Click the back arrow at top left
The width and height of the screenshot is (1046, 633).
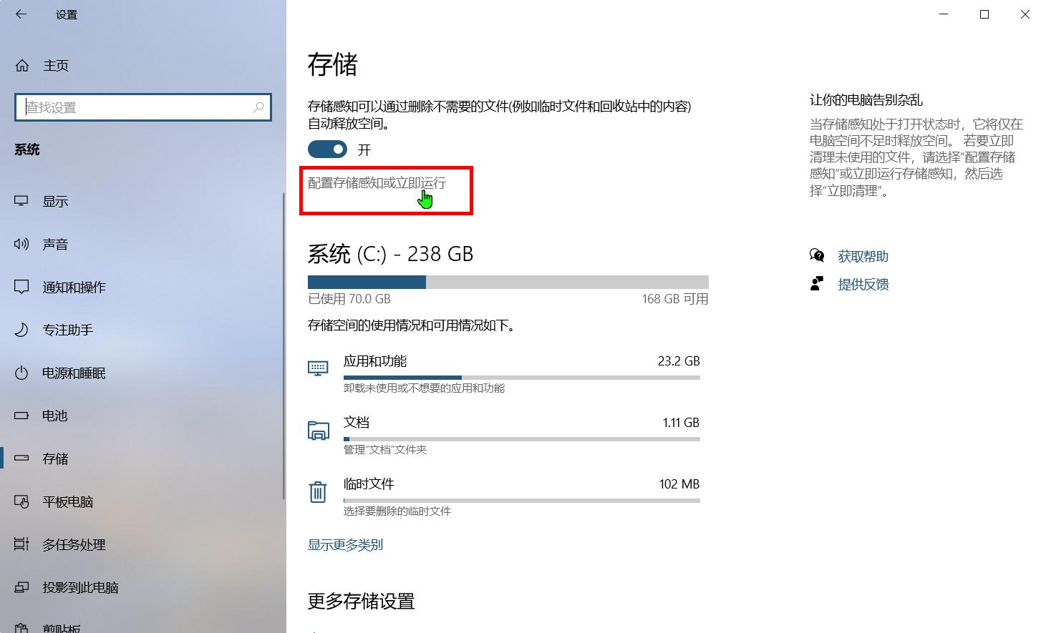pos(20,14)
